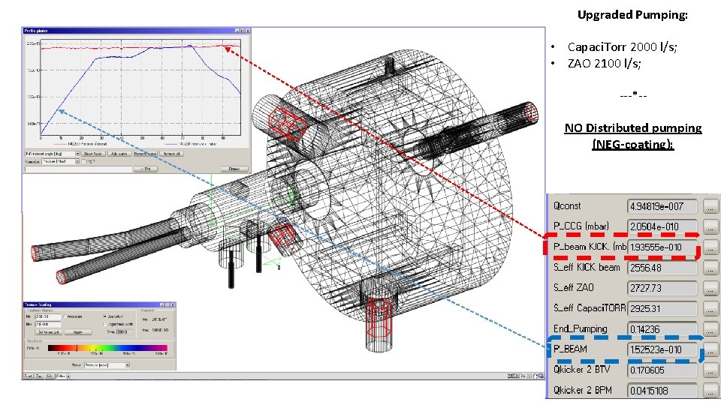721x405 pixels.
Task: Minimize the Profile plotter window
Action: pyautogui.click(x=237, y=30)
